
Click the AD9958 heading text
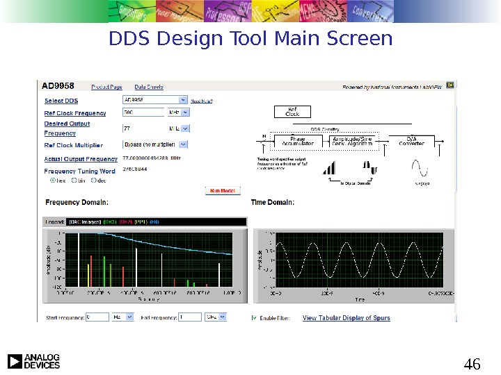pyautogui.click(x=58, y=86)
